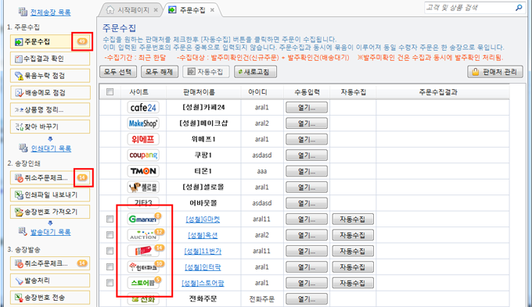Image resolution: width=532 pixels, height=307 pixels.
Task: Click 열기 button for 메이크샵 row
Action: click(x=307, y=123)
